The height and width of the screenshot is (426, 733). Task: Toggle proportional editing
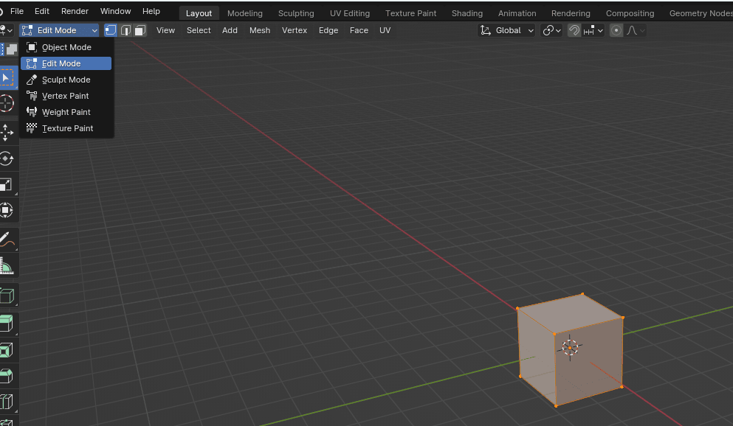(616, 30)
